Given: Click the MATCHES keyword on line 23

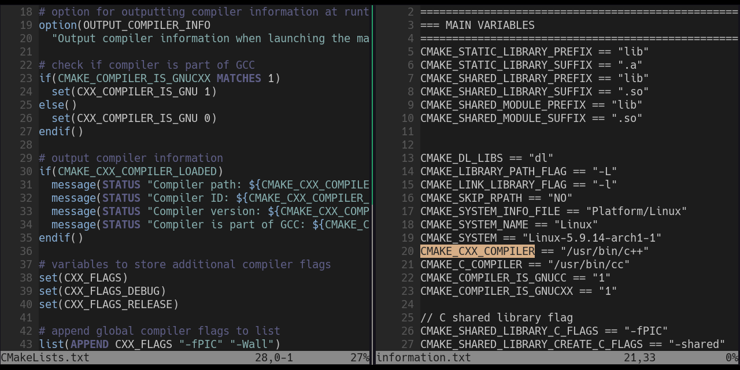Looking at the screenshot, I should point(238,78).
